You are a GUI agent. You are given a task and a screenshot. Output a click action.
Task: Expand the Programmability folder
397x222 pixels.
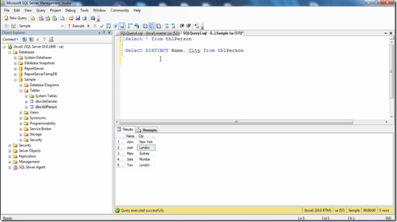pyautogui.click(x=21, y=124)
